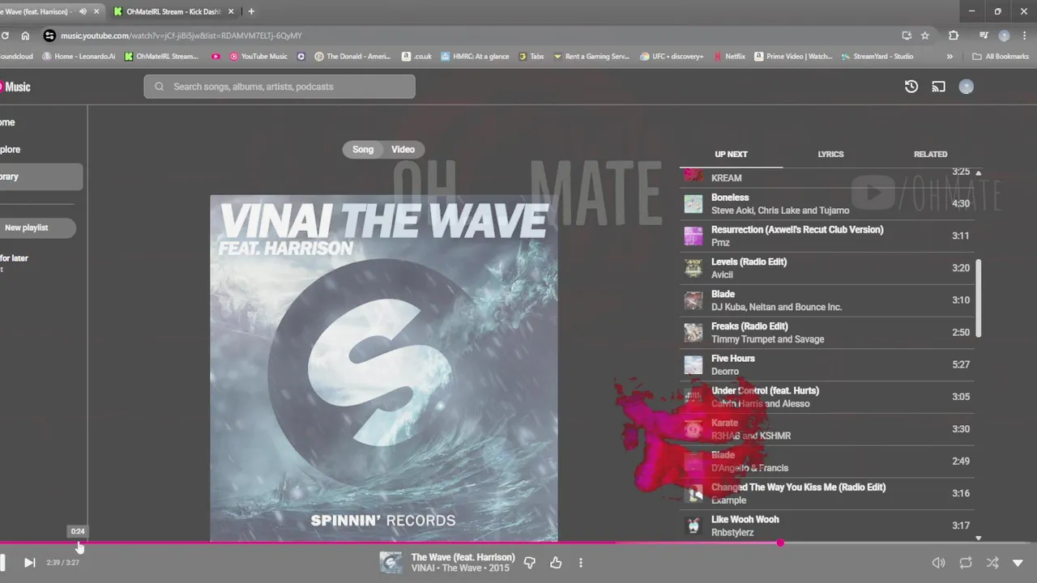Click The Wave song title in the player bar

(x=463, y=557)
